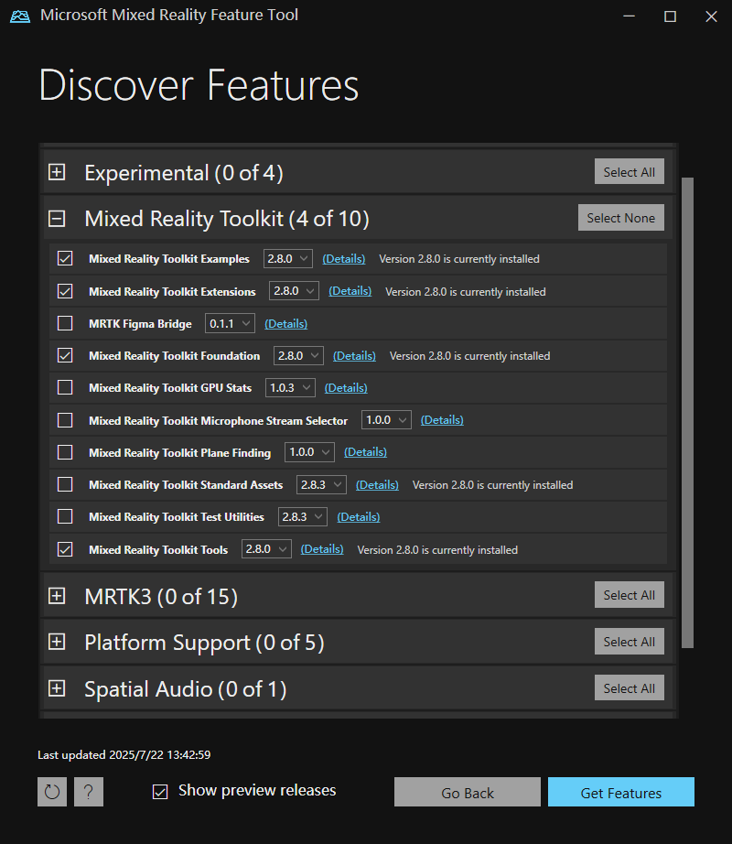Maximize the Feature Tool window

670,16
